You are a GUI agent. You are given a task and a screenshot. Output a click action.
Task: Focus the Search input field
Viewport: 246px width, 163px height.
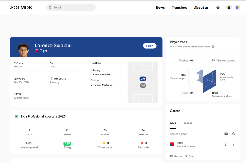point(71,7)
